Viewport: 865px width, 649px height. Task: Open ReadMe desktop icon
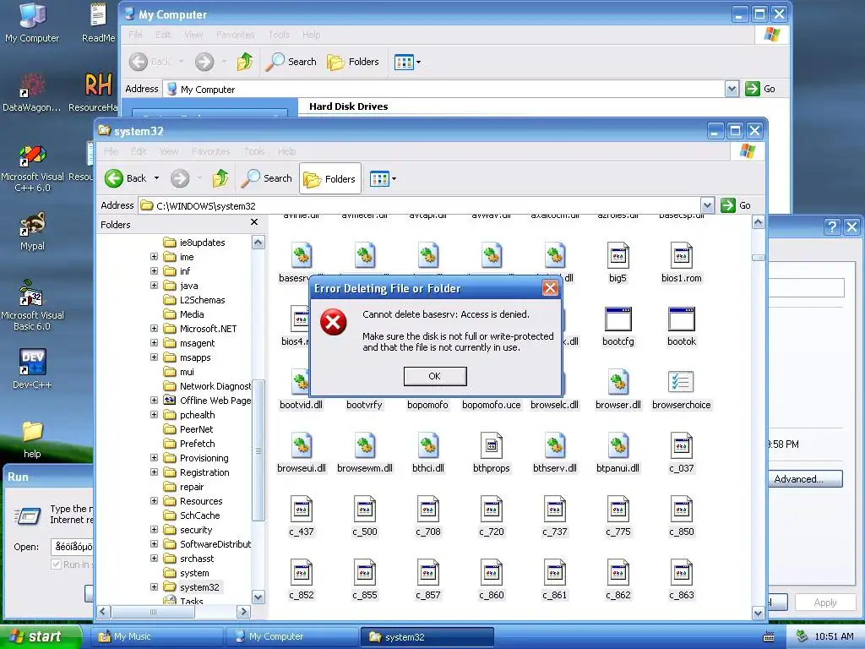tap(98, 23)
